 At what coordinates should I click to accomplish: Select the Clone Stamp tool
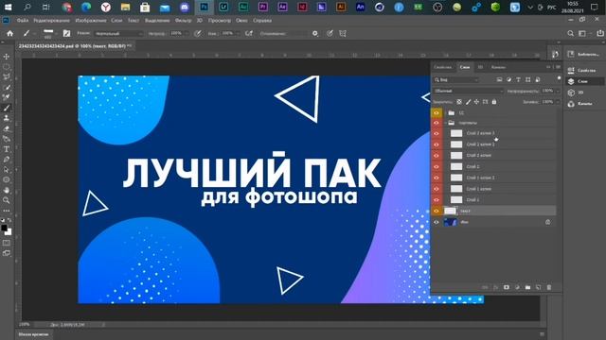pyautogui.click(x=7, y=118)
